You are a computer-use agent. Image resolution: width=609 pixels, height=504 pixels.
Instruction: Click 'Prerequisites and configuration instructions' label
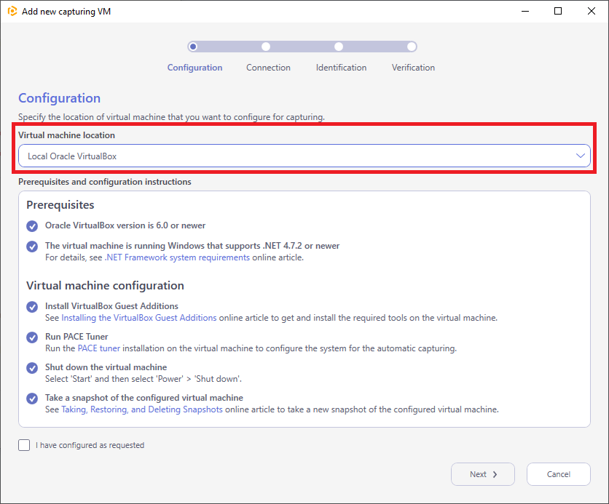[105, 182]
